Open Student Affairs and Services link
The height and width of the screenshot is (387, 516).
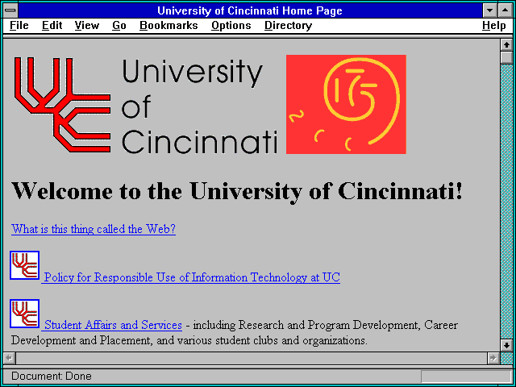tap(113, 325)
